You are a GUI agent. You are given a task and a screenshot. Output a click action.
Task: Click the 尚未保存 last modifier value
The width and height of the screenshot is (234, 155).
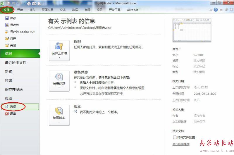[199, 122]
